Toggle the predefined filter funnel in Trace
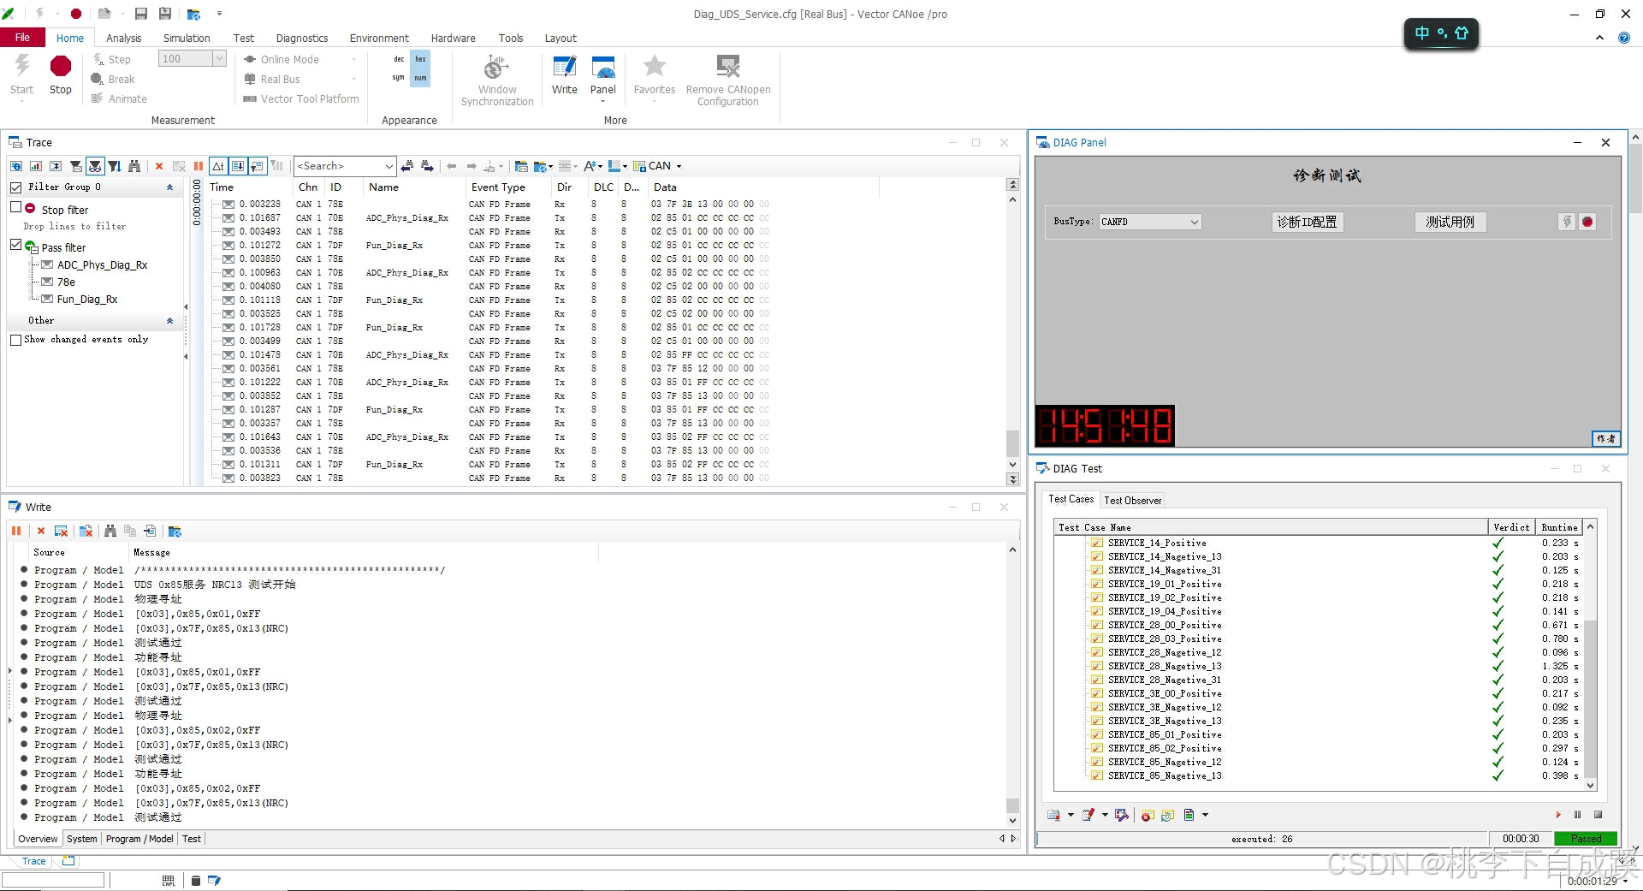 pos(95,166)
